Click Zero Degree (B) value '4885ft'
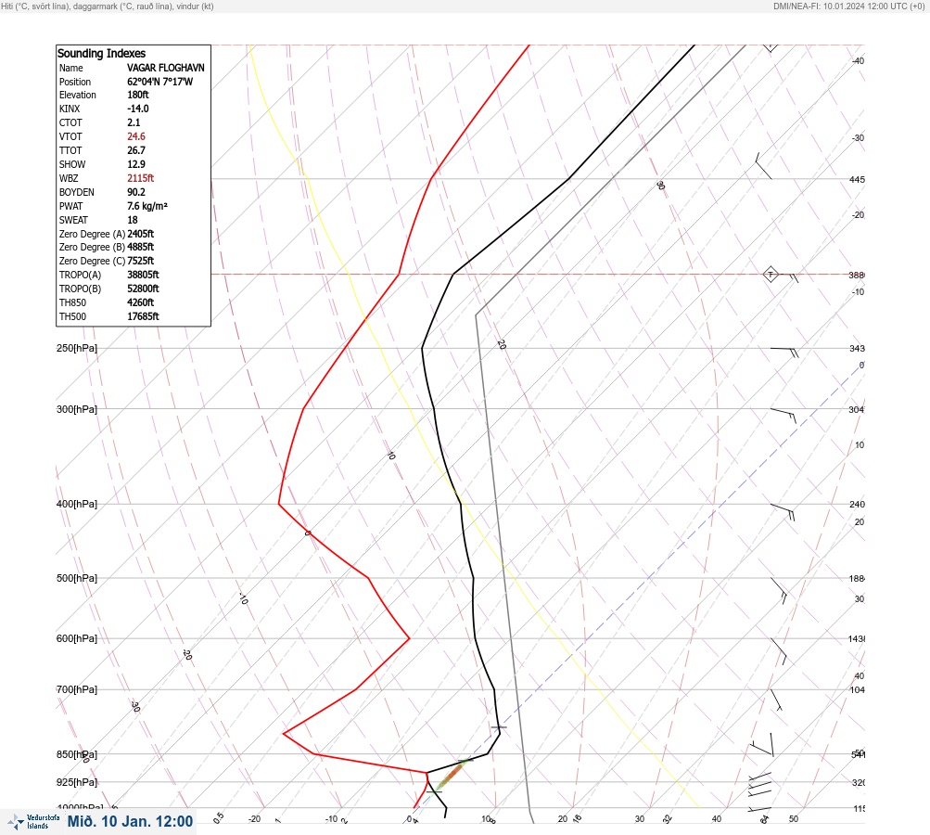This screenshot has width=930, height=835. click(140, 247)
